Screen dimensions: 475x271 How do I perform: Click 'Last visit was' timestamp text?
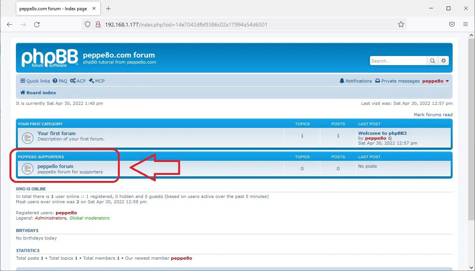(407, 103)
